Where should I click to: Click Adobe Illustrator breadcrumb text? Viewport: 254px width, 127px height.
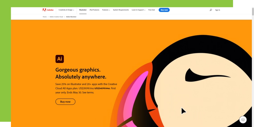tap(71, 17)
